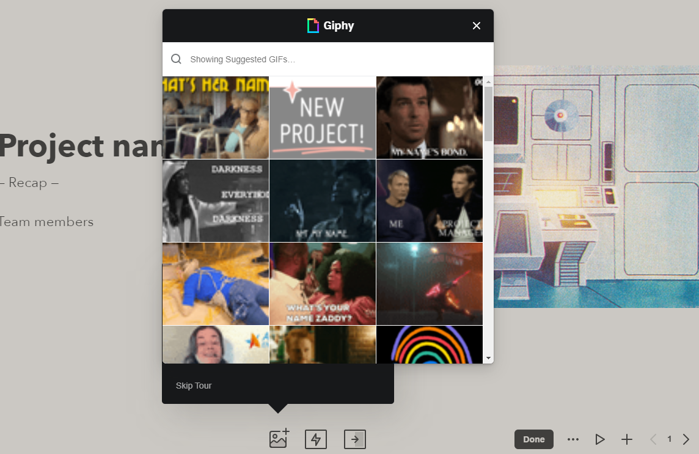Pick the "What's your name zaddy" GIF
The width and height of the screenshot is (699, 454).
pyautogui.click(x=323, y=284)
